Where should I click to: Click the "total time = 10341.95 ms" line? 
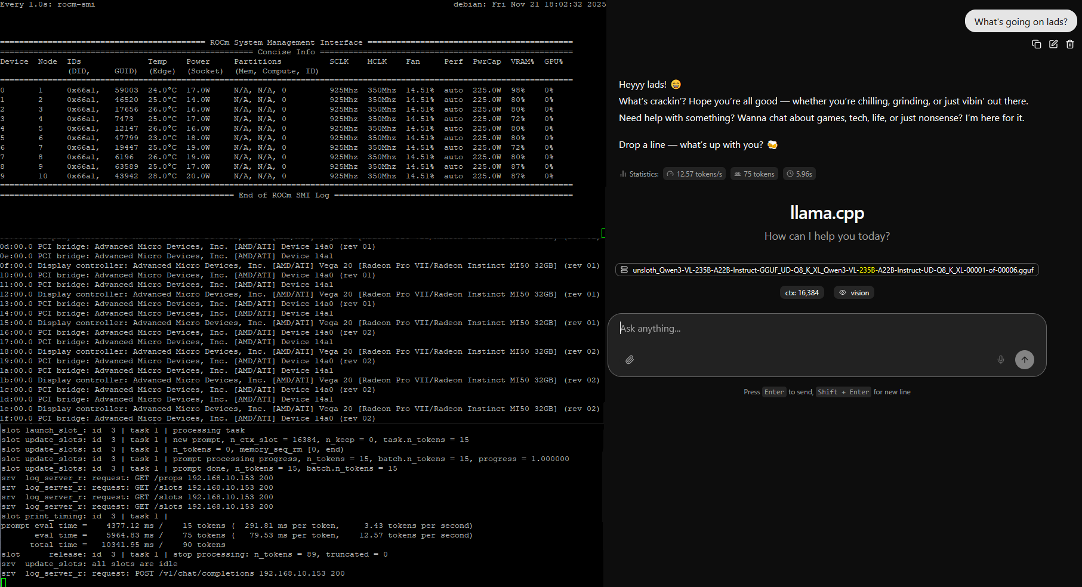128,545
